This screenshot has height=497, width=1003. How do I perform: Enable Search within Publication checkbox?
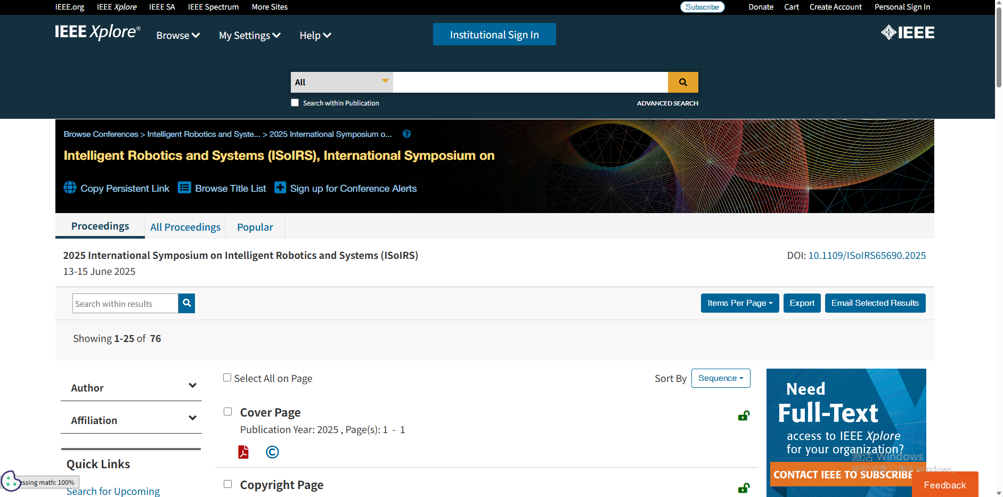tap(295, 103)
